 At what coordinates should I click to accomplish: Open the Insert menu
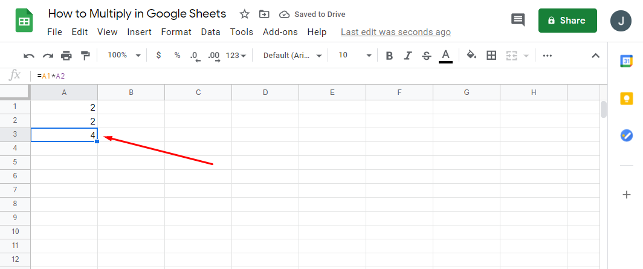139,32
